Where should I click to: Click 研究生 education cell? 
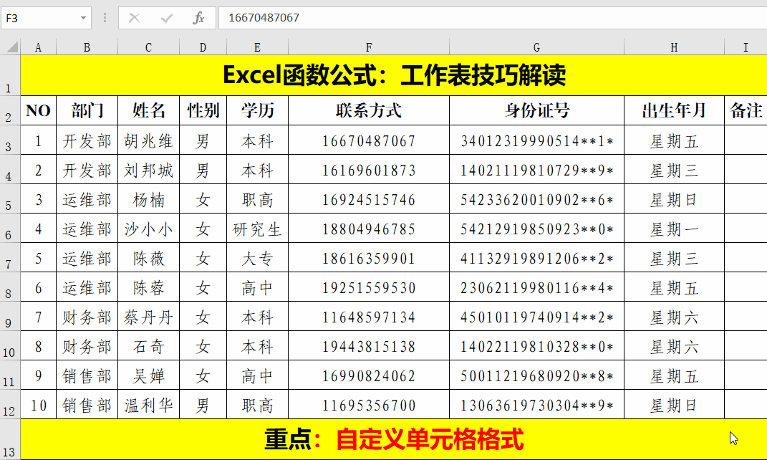(257, 229)
